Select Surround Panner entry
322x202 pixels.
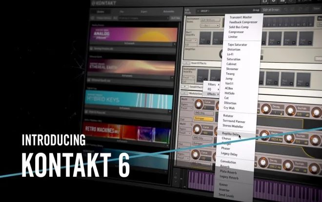click(x=234, y=121)
